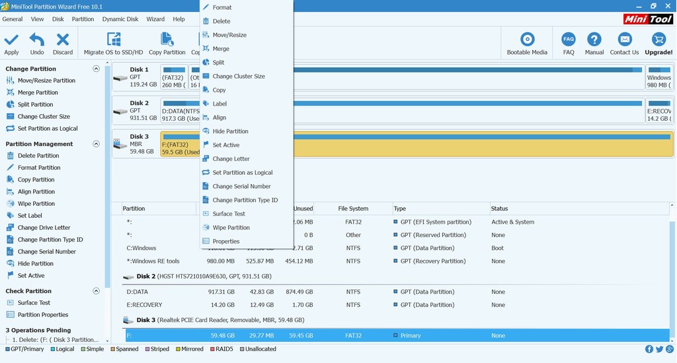Open the FAQ icon
677x363 pixels.
(x=569, y=40)
